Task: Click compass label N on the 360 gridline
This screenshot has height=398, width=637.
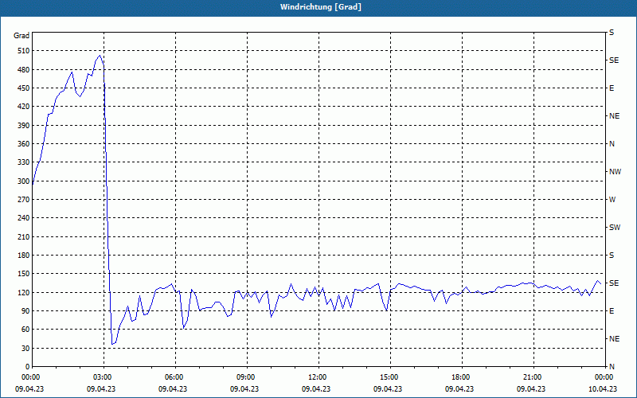Action: coord(612,144)
